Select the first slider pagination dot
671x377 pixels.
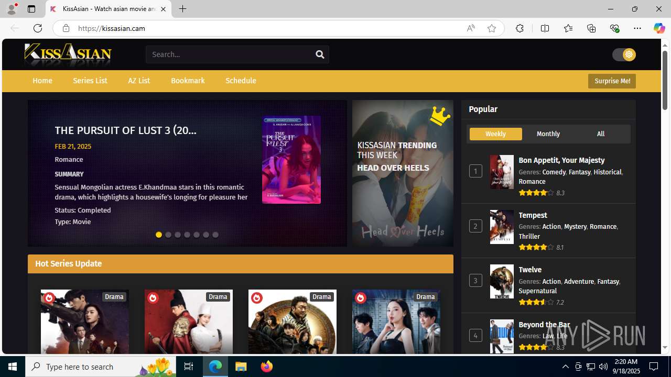(x=159, y=235)
